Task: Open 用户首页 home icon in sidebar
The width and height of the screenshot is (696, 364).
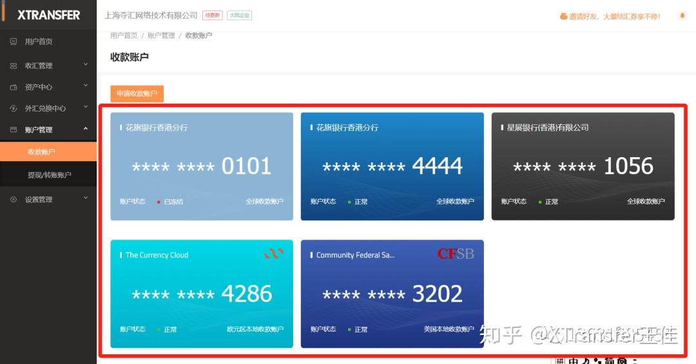Action: click(x=14, y=41)
